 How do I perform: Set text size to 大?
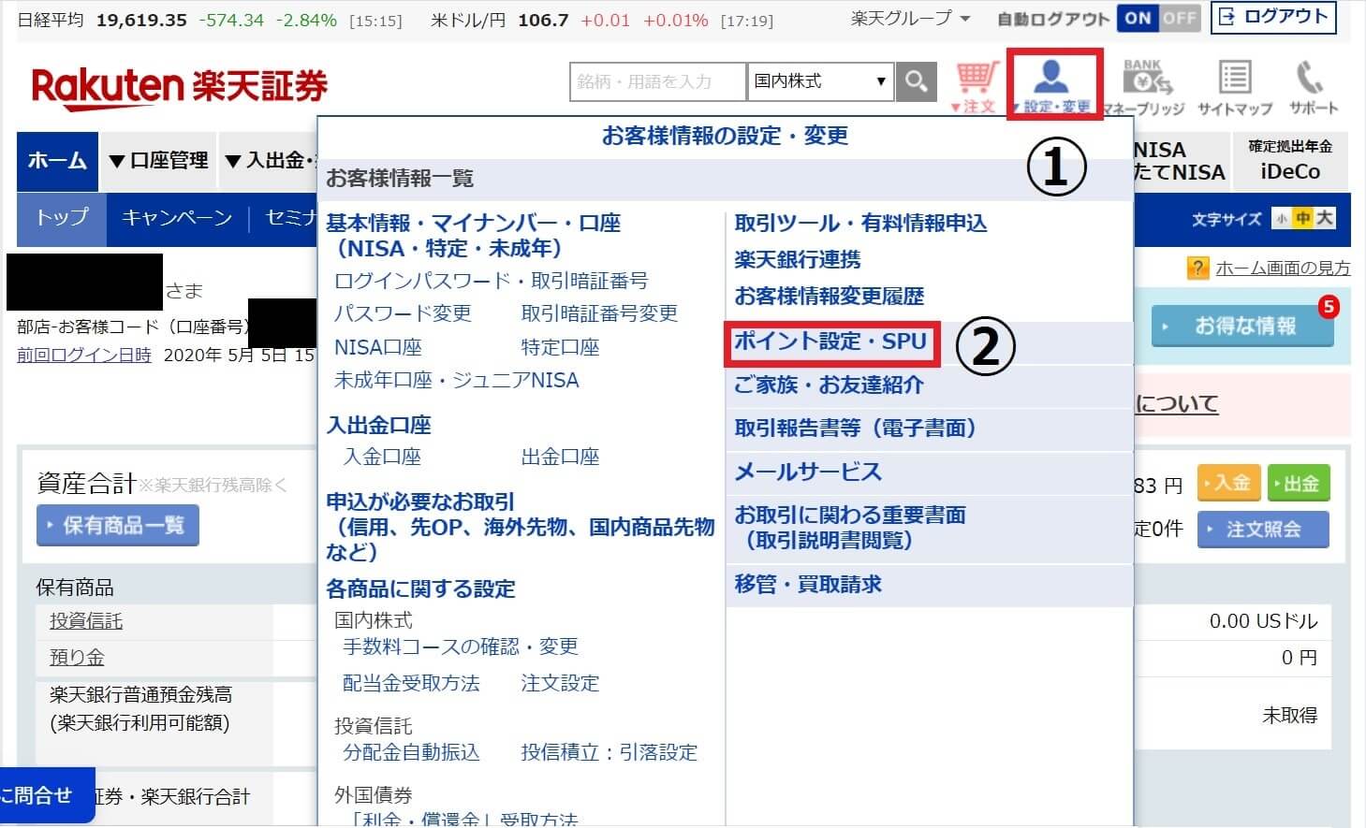(x=1324, y=219)
